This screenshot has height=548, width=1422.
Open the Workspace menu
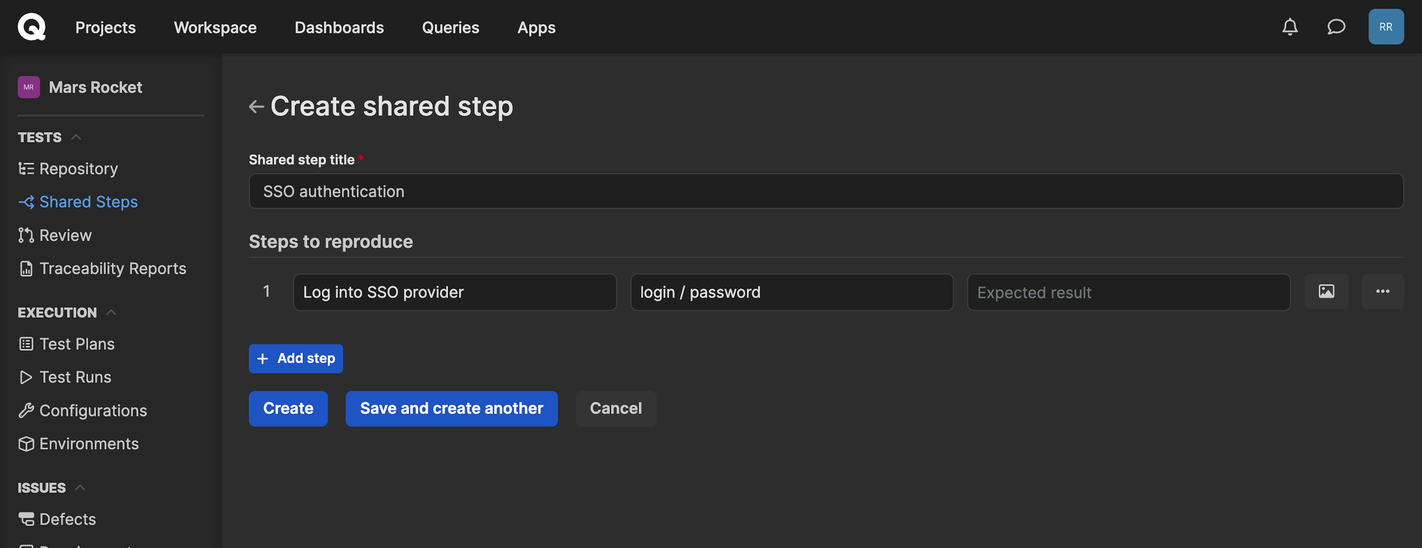point(215,27)
